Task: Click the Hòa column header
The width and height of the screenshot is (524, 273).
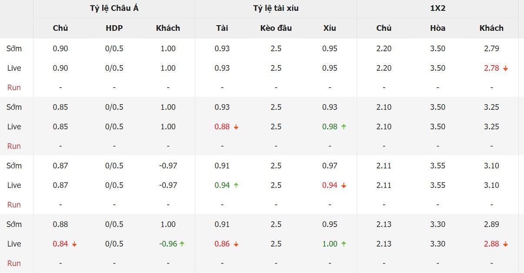Action: click(438, 28)
